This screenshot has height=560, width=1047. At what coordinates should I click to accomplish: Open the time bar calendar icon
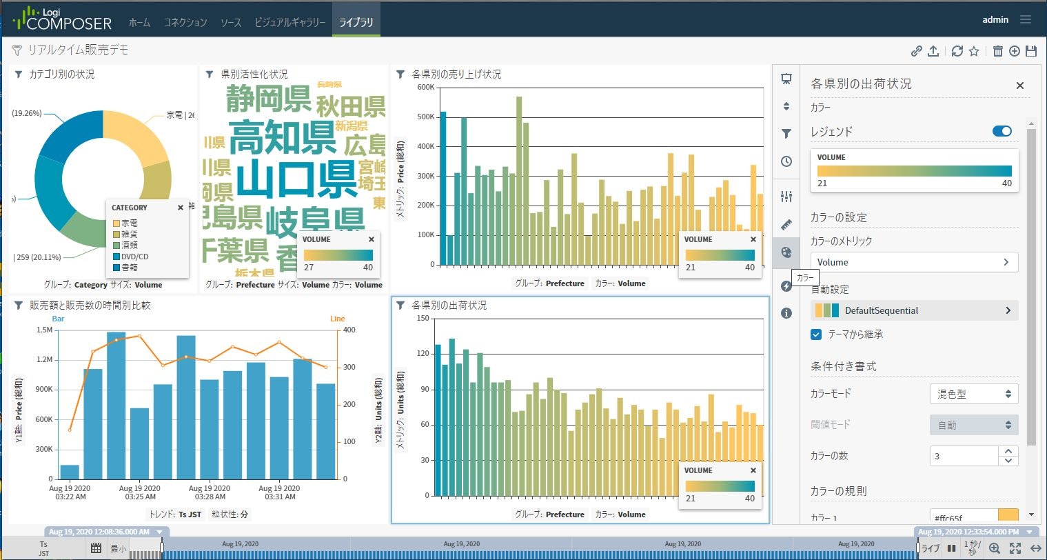pyautogui.click(x=96, y=548)
